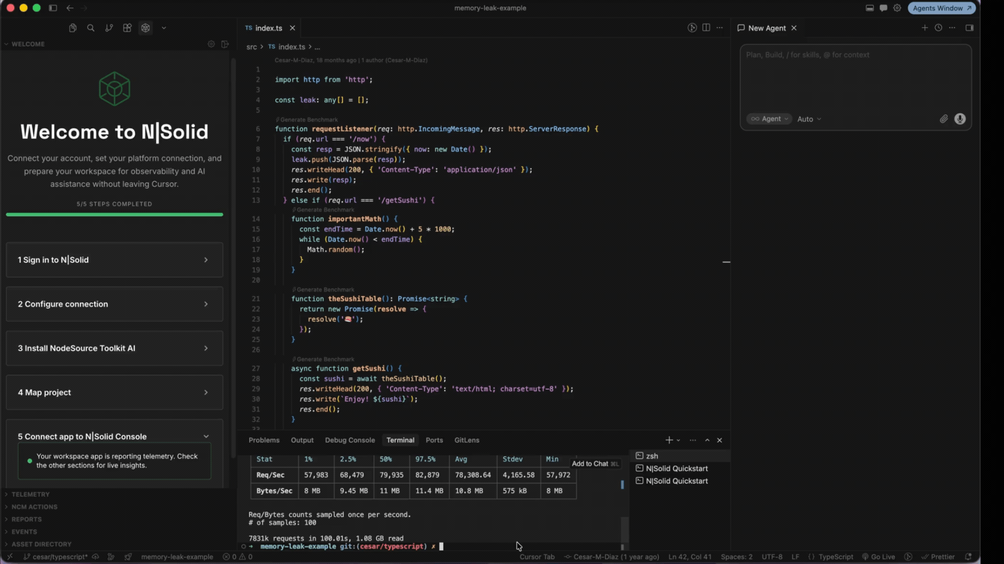1004x564 pixels.
Task: Open new terminal profile dropdown arrow
Action: point(679,440)
